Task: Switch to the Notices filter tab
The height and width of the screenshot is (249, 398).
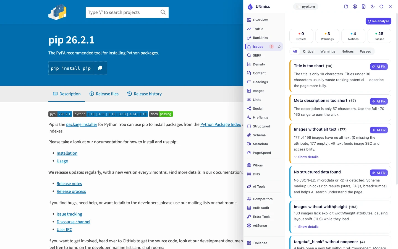Action: click(x=347, y=51)
